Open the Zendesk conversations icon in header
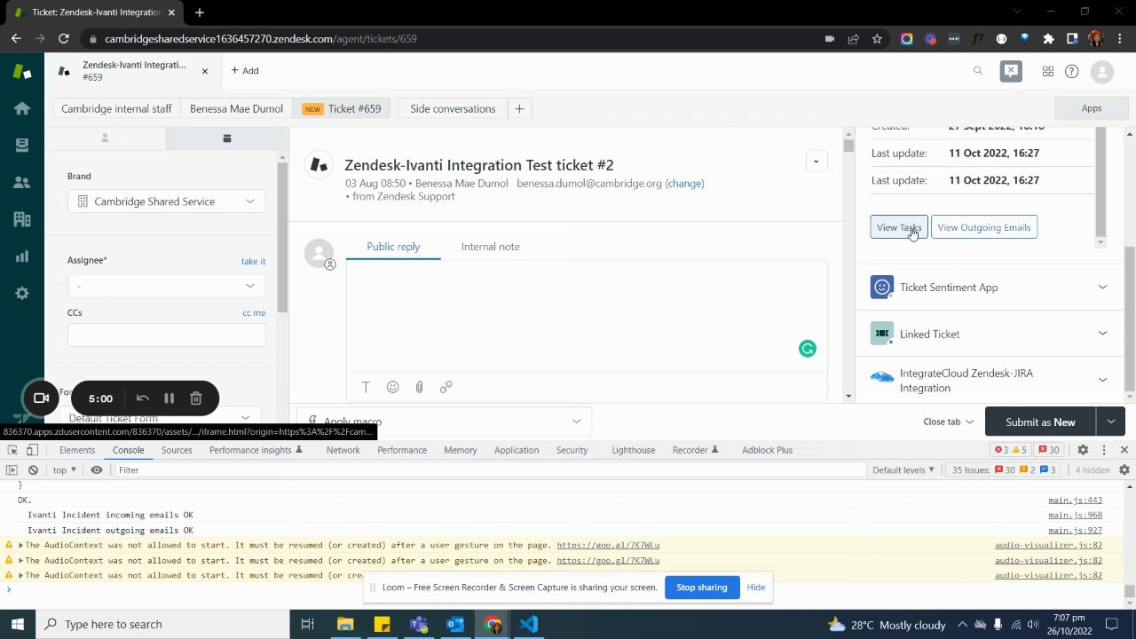This screenshot has height=639, width=1136. (1011, 71)
